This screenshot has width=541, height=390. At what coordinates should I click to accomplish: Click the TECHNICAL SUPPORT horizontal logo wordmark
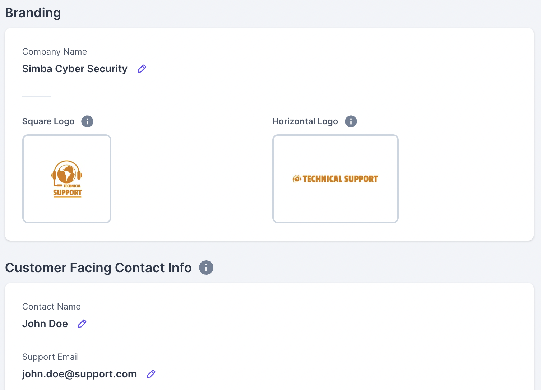pyautogui.click(x=340, y=179)
